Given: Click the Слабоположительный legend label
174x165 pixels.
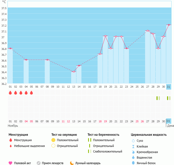Looking at the screenshot, I should coord(108,151).
